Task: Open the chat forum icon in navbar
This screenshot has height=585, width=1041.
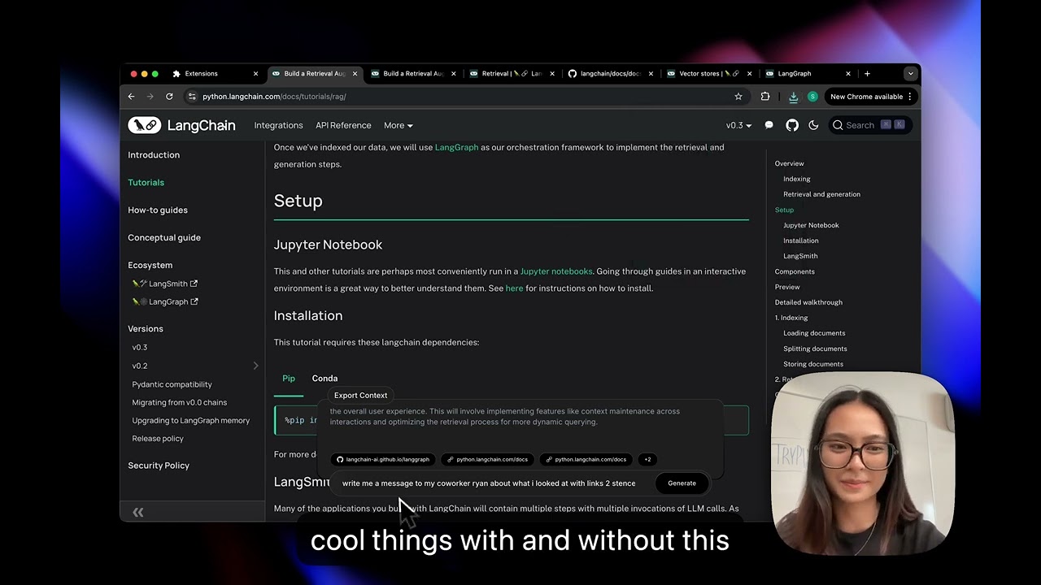Action: click(x=769, y=125)
